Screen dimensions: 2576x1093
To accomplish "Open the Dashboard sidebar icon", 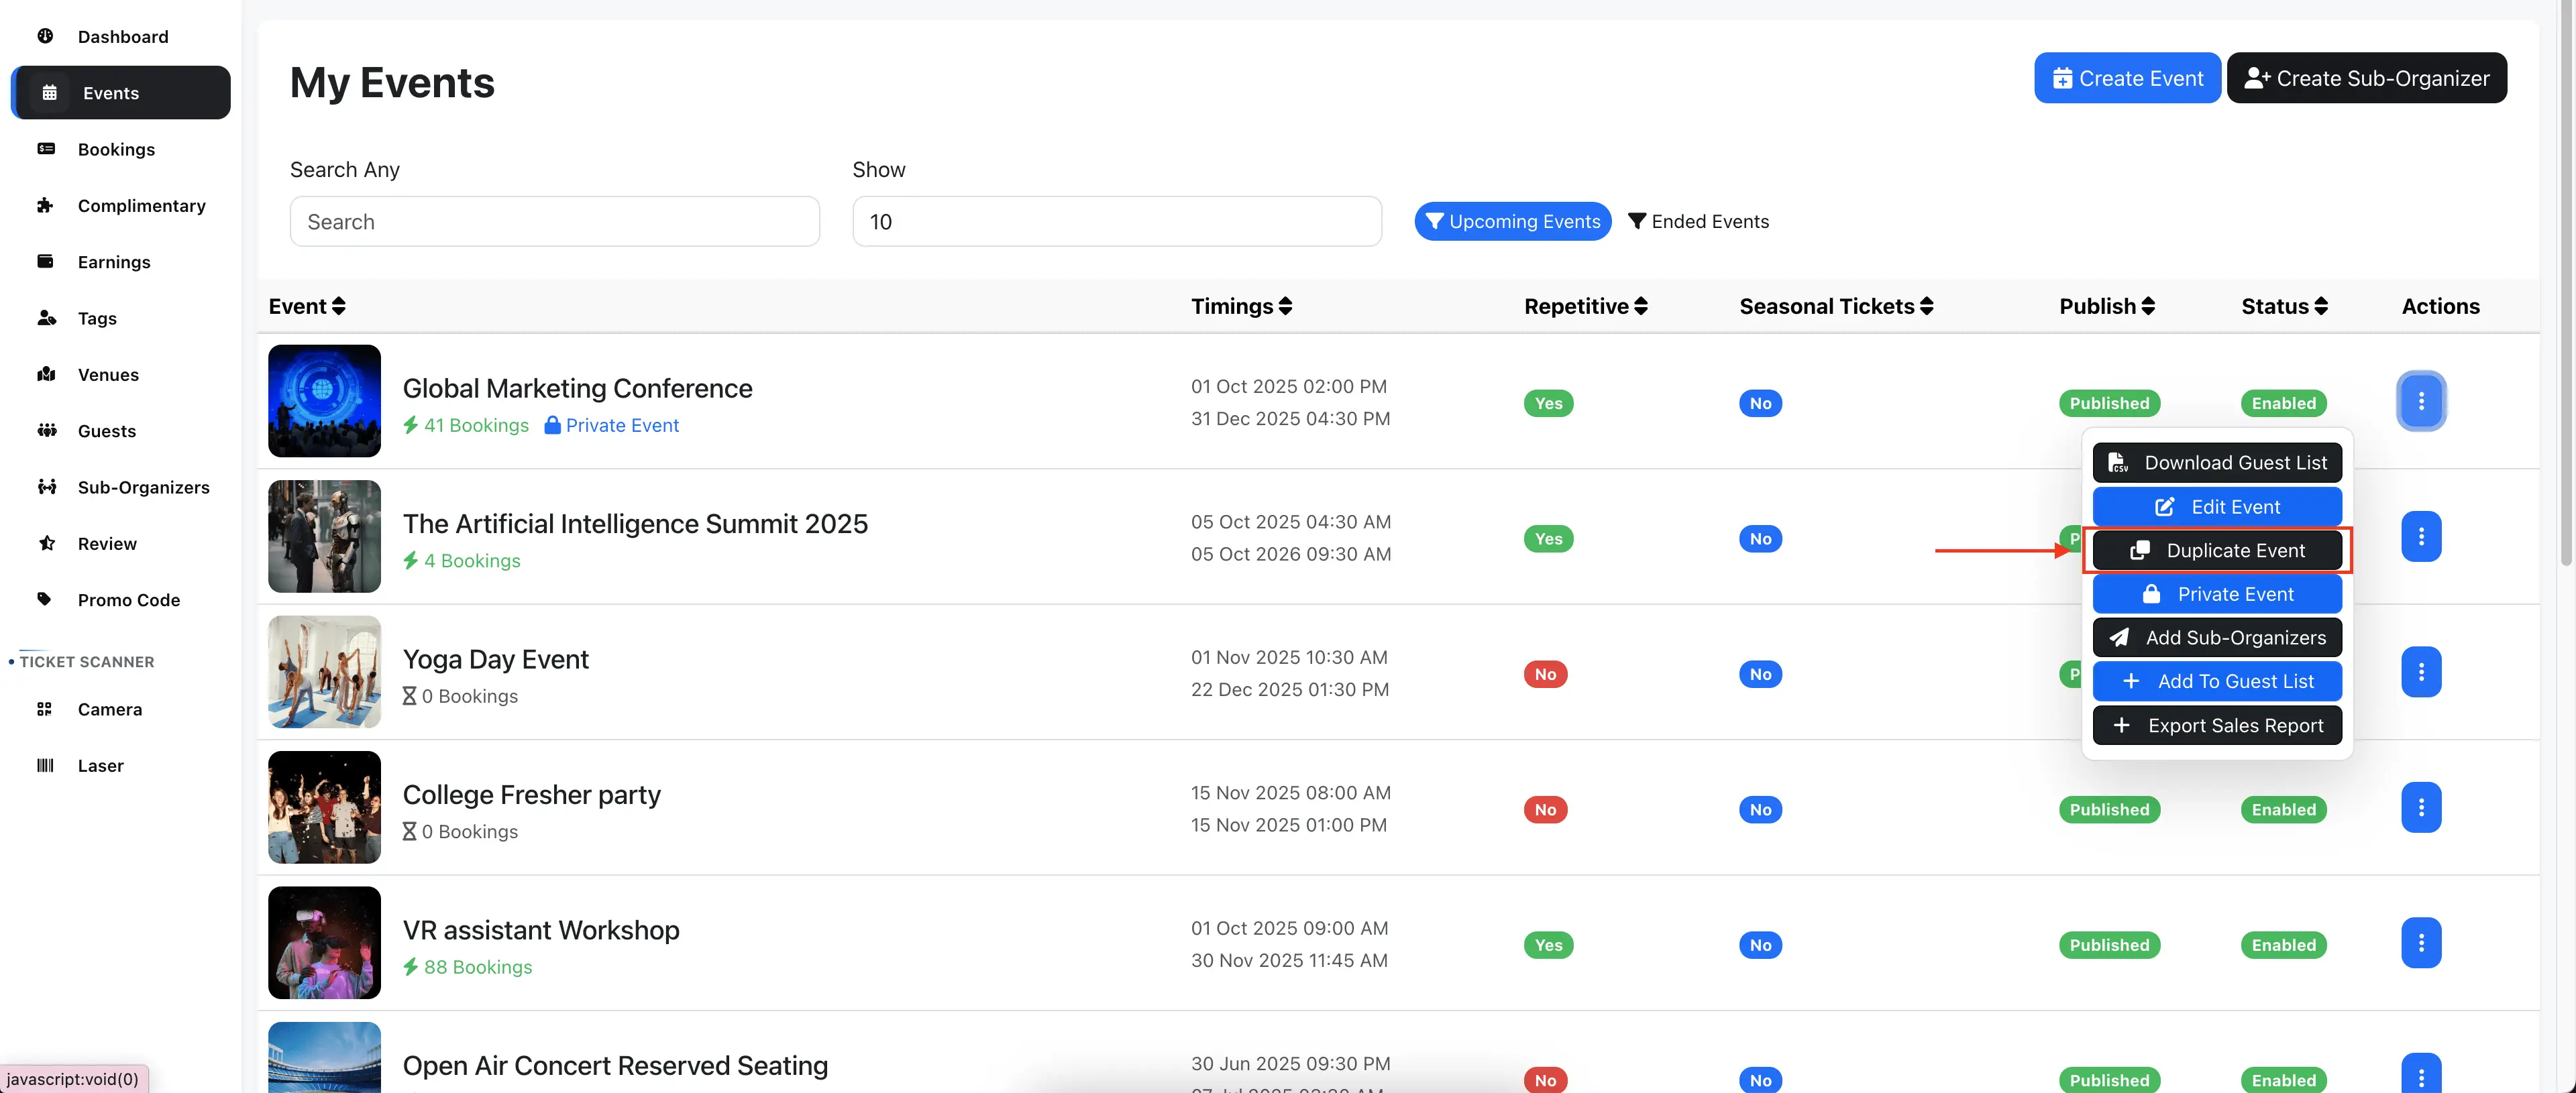I will (x=45, y=36).
